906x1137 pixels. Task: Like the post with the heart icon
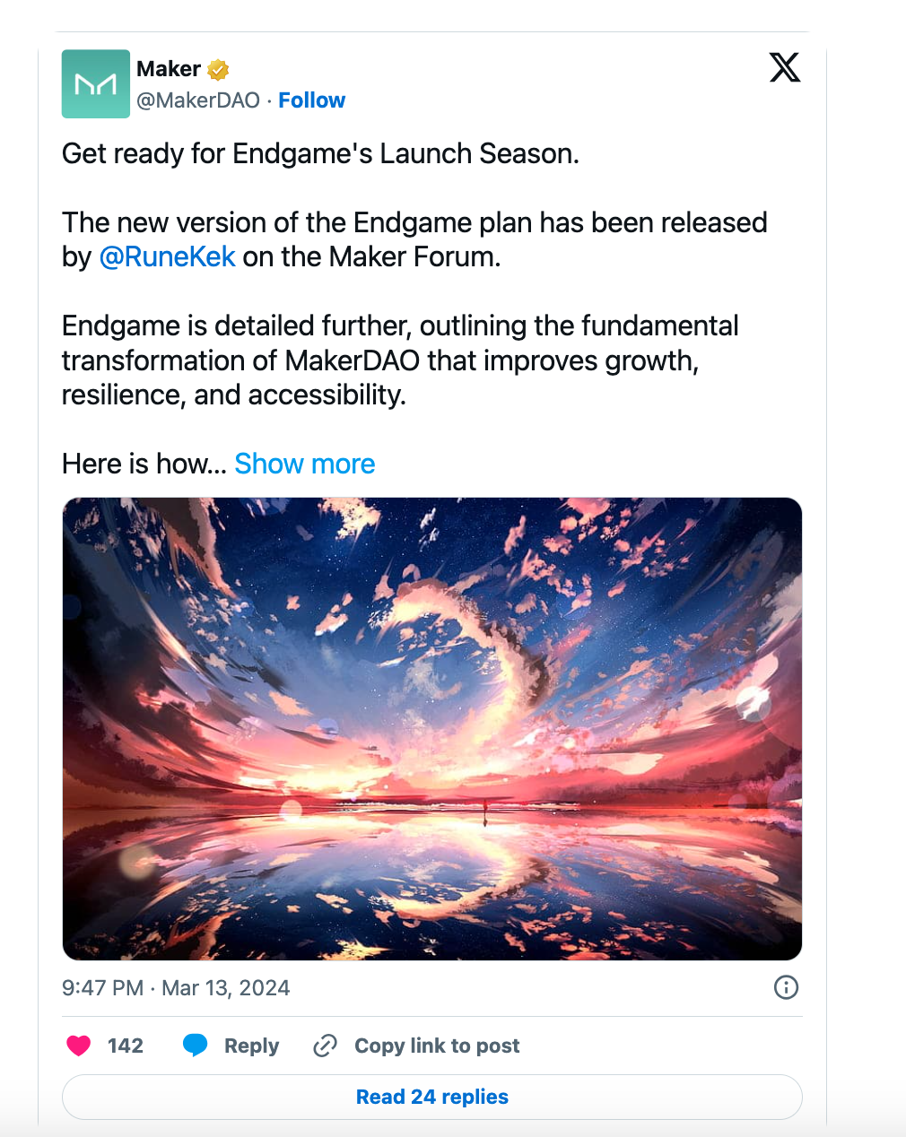pos(79,1046)
